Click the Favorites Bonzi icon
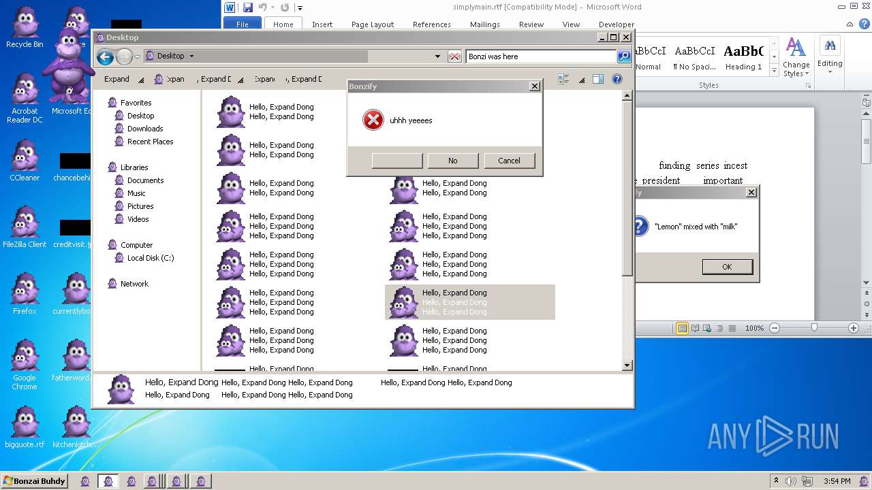Viewport: 872px width, 490px height. tap(112, 103)
